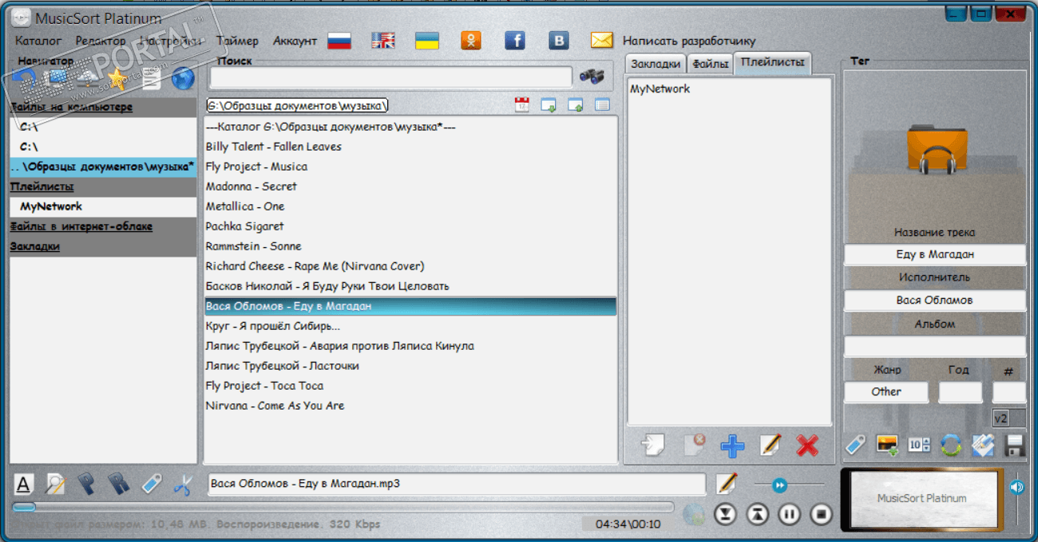
Task: Select the Образцы документов\музыка folder in navigator
Action: click(x=102, y=167)
